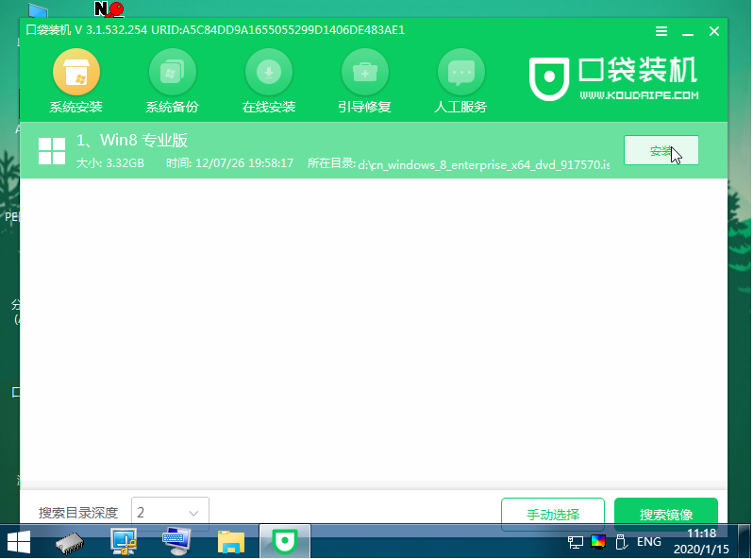Click the 口袋装机 brand logo
This screenshot has width=753, height=559.
click(x=614, y=79)
